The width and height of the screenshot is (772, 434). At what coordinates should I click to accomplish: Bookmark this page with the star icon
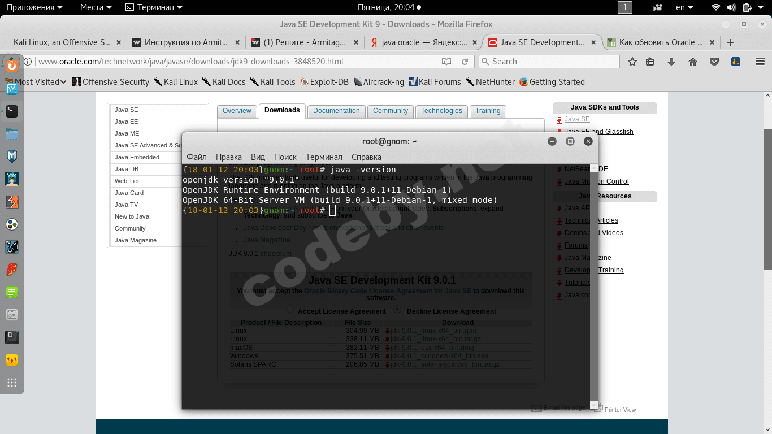coord(632,62)
